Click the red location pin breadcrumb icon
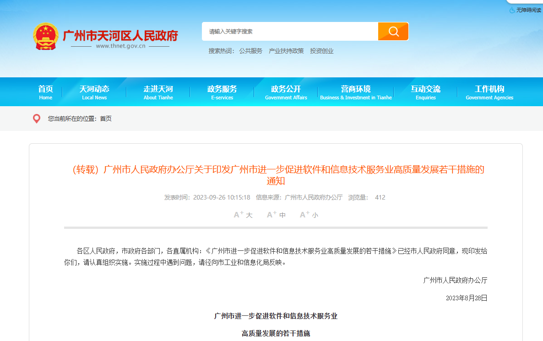This screenshot has width=543, height=341. pos(37,118)
